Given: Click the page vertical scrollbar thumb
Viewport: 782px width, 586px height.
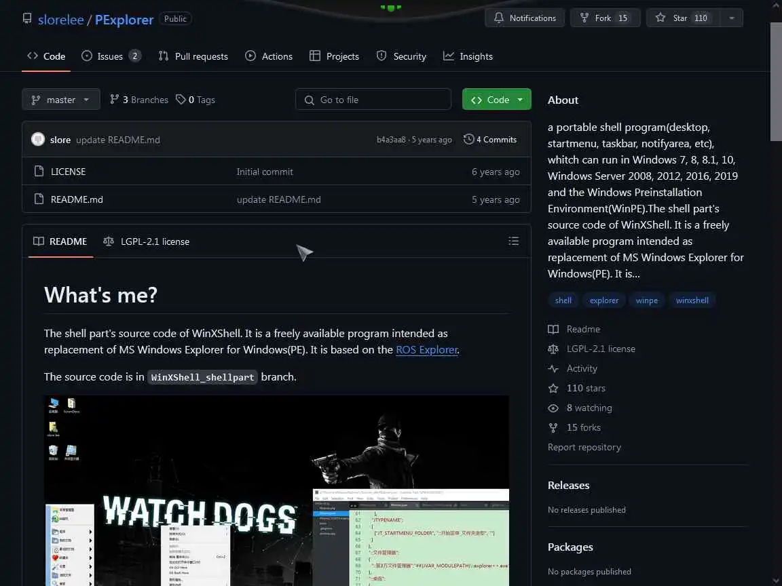Looking at the screenshot, I should (776, 82).
